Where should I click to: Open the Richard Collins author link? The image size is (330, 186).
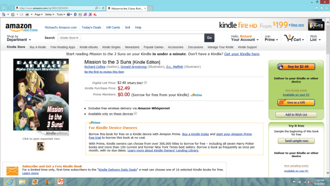[x=95, y=66]
